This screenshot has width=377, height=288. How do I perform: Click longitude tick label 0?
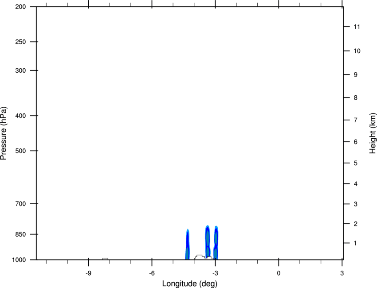click(279, 273)
